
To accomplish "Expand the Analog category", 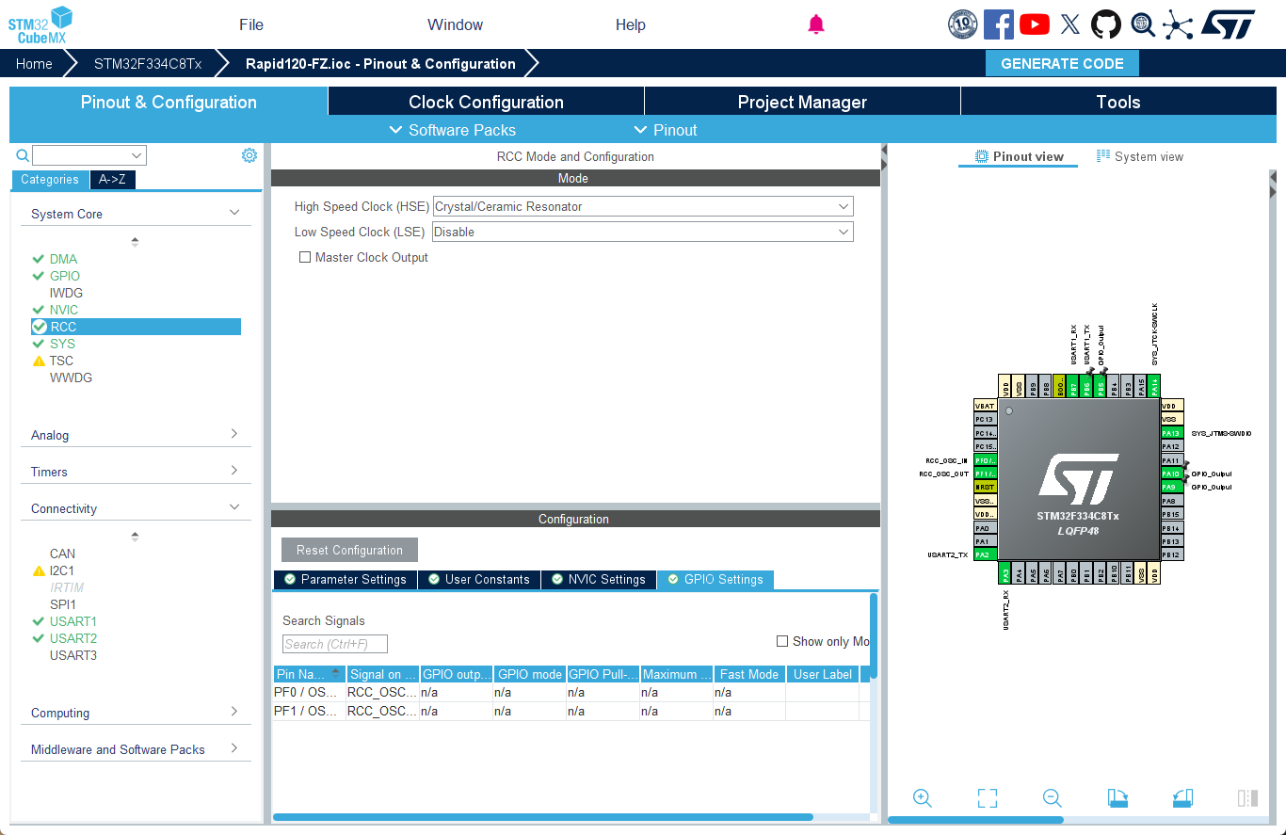I will point(136,435).
